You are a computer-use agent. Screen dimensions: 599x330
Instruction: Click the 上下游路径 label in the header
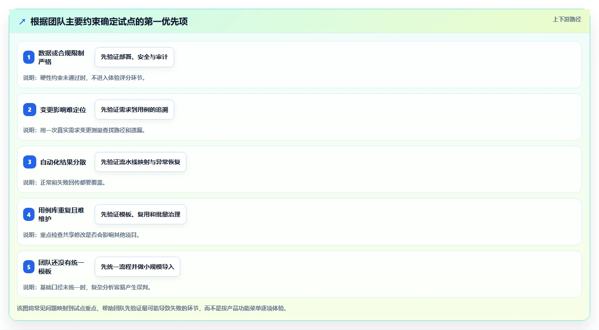567,19
